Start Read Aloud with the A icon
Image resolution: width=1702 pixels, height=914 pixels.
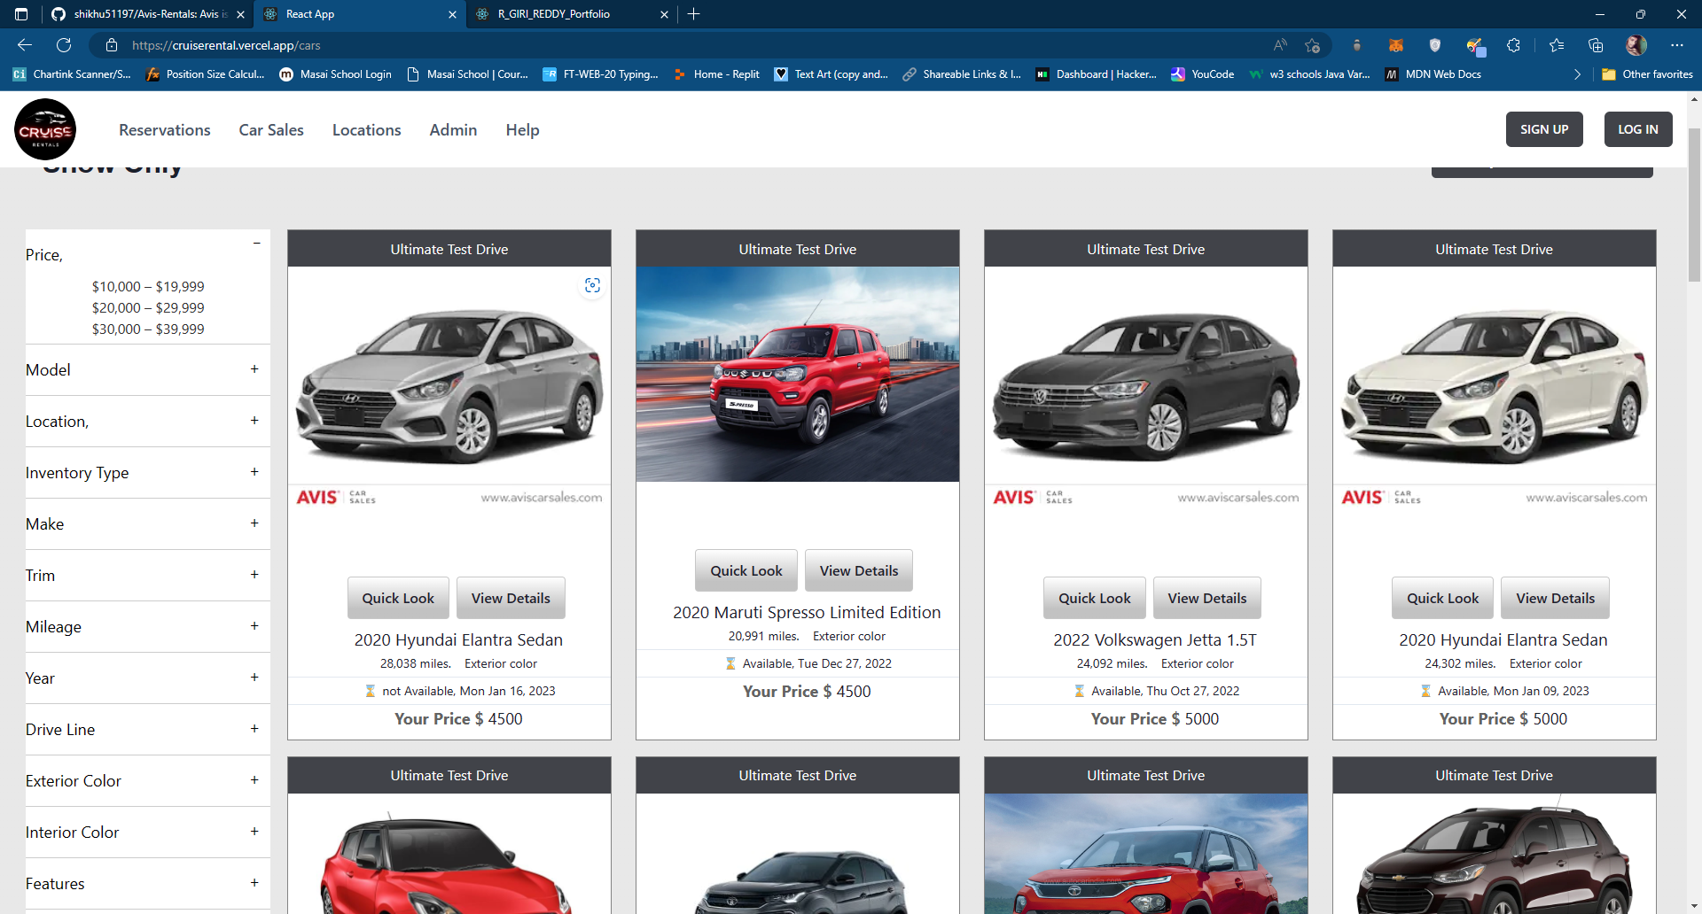[1279, 44]
